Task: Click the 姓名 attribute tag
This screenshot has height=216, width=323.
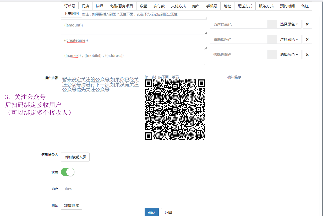Action: point(196,6)
